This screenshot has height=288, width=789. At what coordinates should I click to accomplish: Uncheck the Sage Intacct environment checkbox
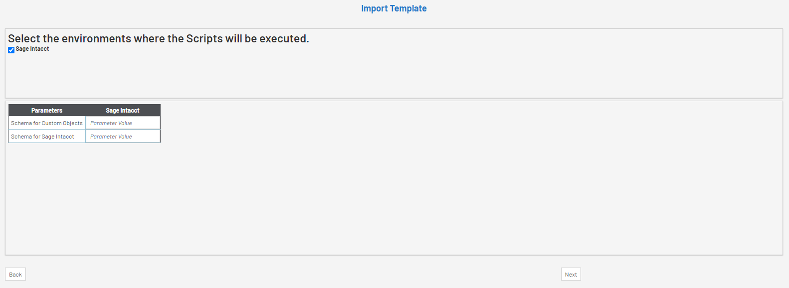point(11,50)
